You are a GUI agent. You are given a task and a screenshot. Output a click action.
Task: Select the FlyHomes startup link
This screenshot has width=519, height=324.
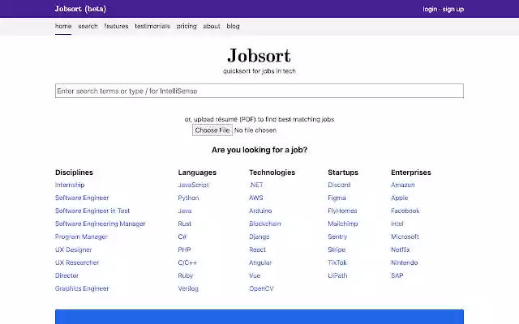[x=342, y=211]
